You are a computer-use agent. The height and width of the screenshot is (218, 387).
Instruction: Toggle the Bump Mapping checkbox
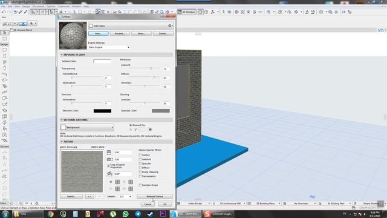coord(140,172)
